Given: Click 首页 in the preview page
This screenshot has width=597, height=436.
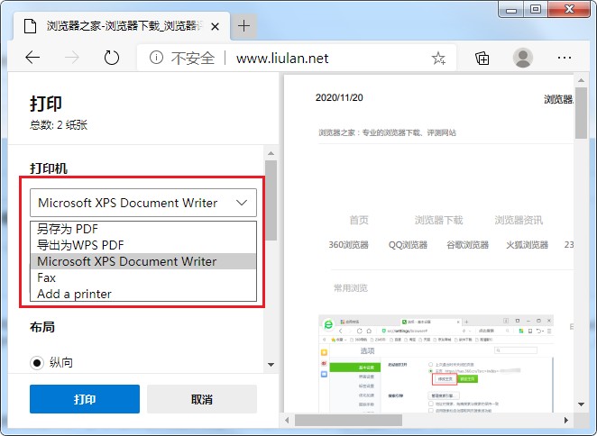Looking at the screenshot, I should click(359, 220).
